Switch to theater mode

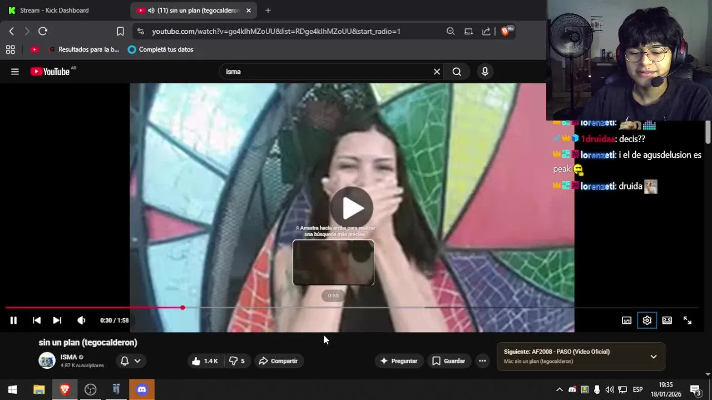(x=667, y=320)
